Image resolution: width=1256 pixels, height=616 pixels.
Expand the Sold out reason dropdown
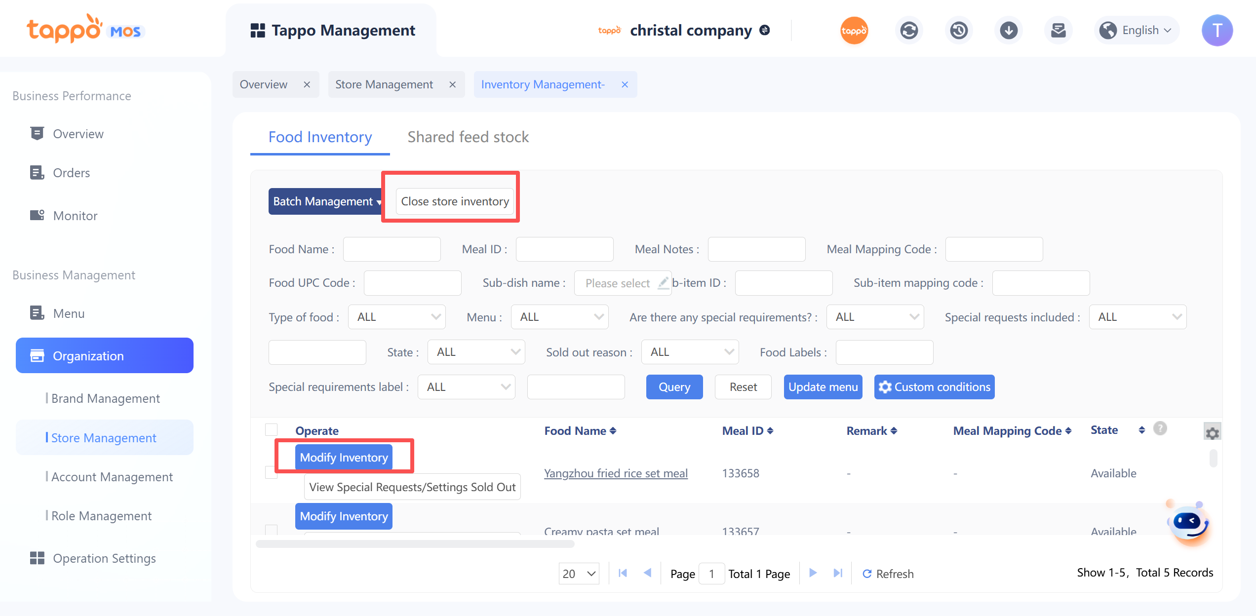tap(690, 352)
